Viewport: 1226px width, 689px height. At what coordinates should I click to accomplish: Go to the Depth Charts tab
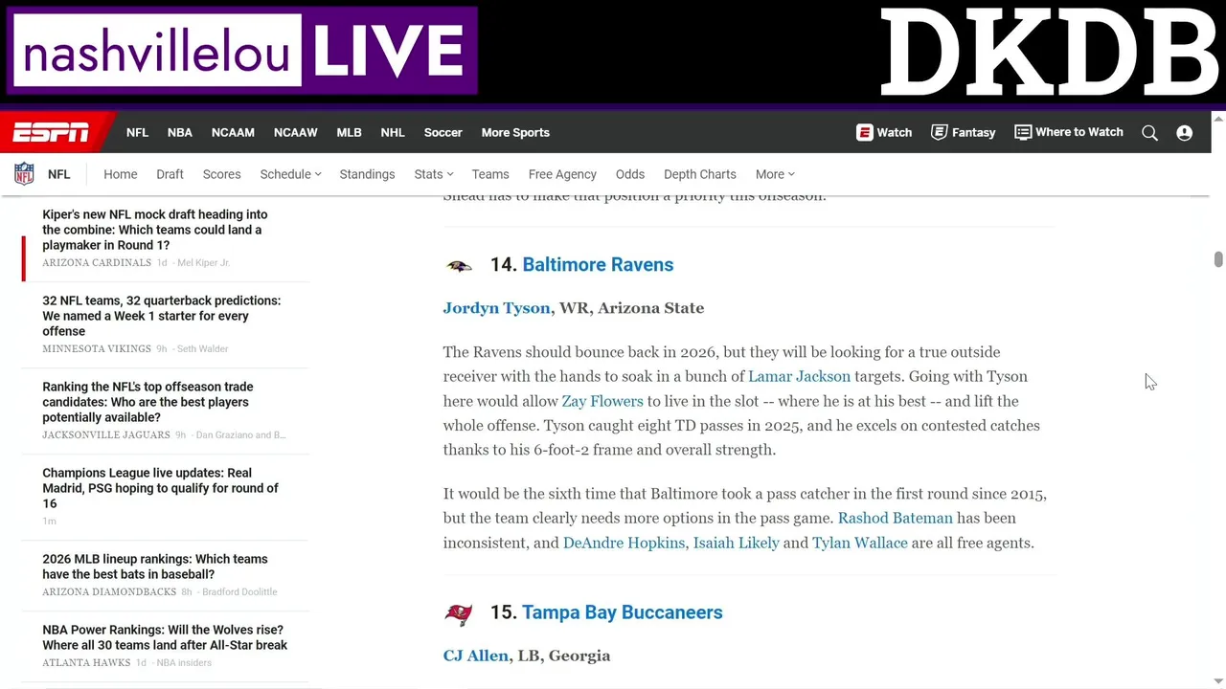(700, 174)
